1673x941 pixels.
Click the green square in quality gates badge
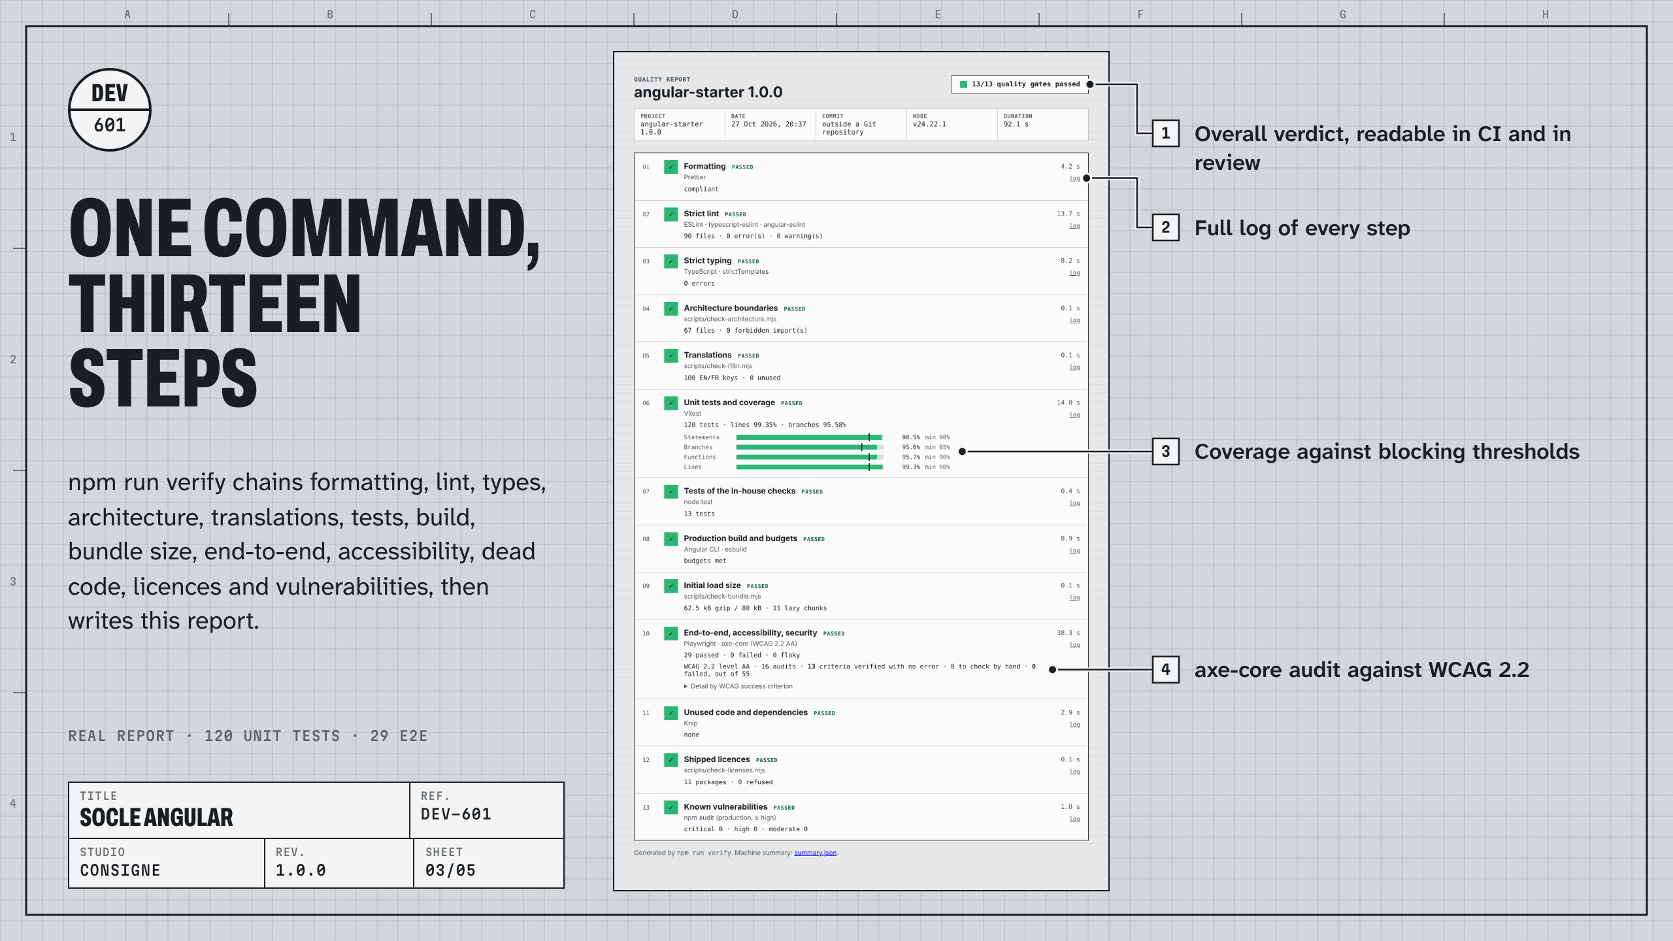click(963, 84)
